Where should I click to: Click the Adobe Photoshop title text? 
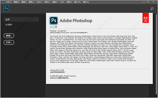76,21
